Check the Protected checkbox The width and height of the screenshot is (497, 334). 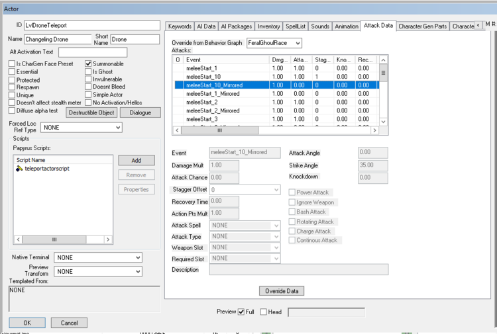(12, 80)
